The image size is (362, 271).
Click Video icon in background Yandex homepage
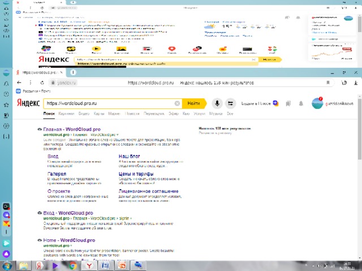coord(96,50)
